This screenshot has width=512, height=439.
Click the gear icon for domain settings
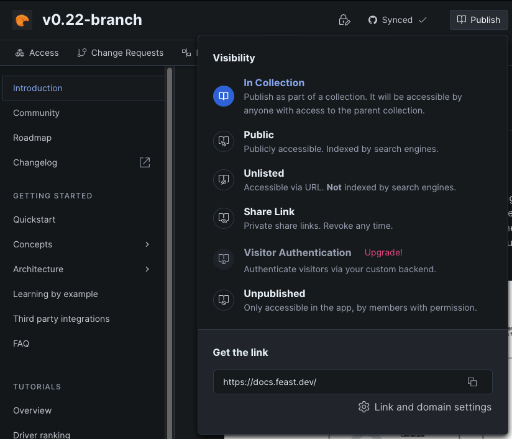tap(364, 407)
